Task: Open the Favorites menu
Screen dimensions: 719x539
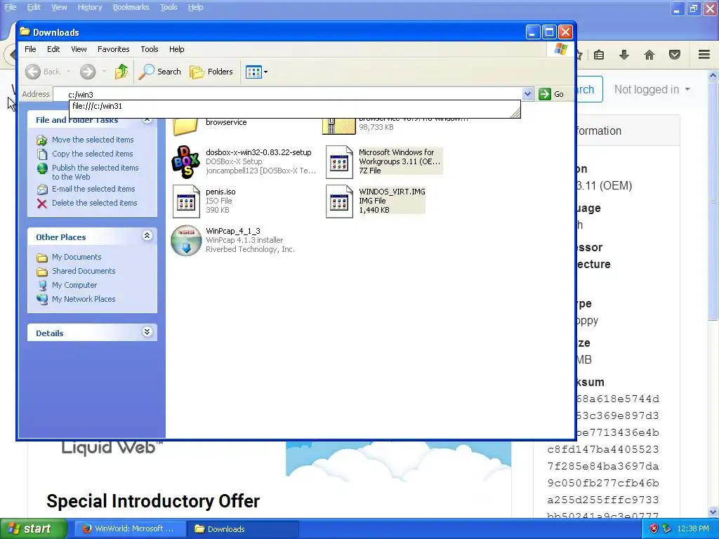Action: (113, 49)
